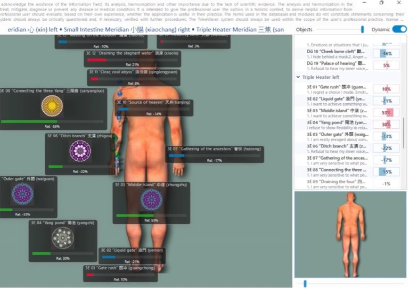Click the Objects label

[304, 29]
